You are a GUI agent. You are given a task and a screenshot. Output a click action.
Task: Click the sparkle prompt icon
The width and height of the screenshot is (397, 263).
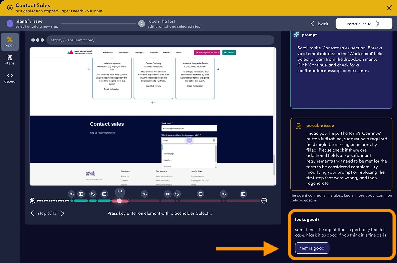[296, 35]
